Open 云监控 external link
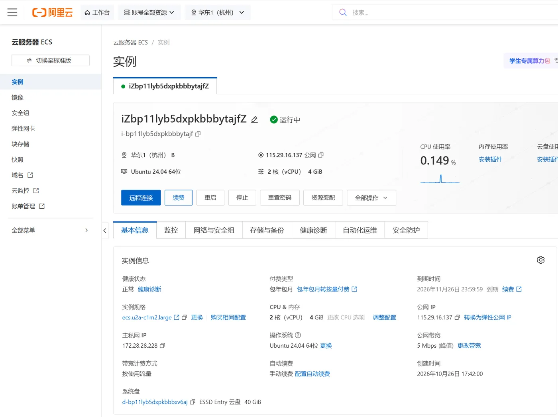 tap(26, 190)
